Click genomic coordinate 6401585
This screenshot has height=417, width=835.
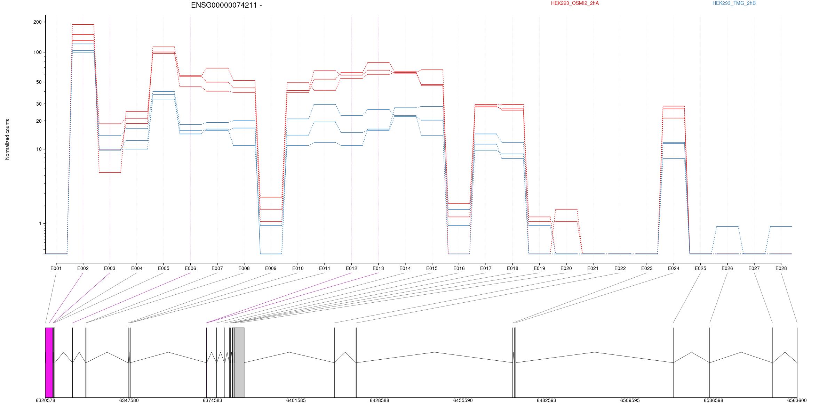[x=296, y=400]
